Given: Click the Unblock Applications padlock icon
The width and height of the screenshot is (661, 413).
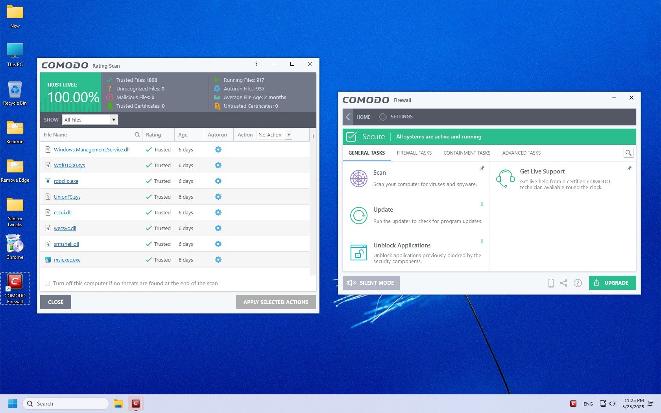Looking at the screenshot, I should tap(358, 252).
